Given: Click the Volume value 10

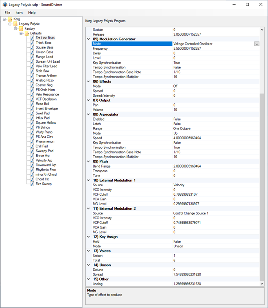Looking at the screenshot, I should click(x=175, y=110).
